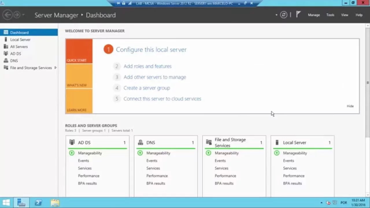370x208 pixels.
Task: Open the navigation history dropdown arrow
Action: (23, 15)
